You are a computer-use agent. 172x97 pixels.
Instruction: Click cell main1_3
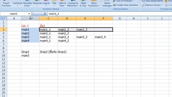click(85, 29)
